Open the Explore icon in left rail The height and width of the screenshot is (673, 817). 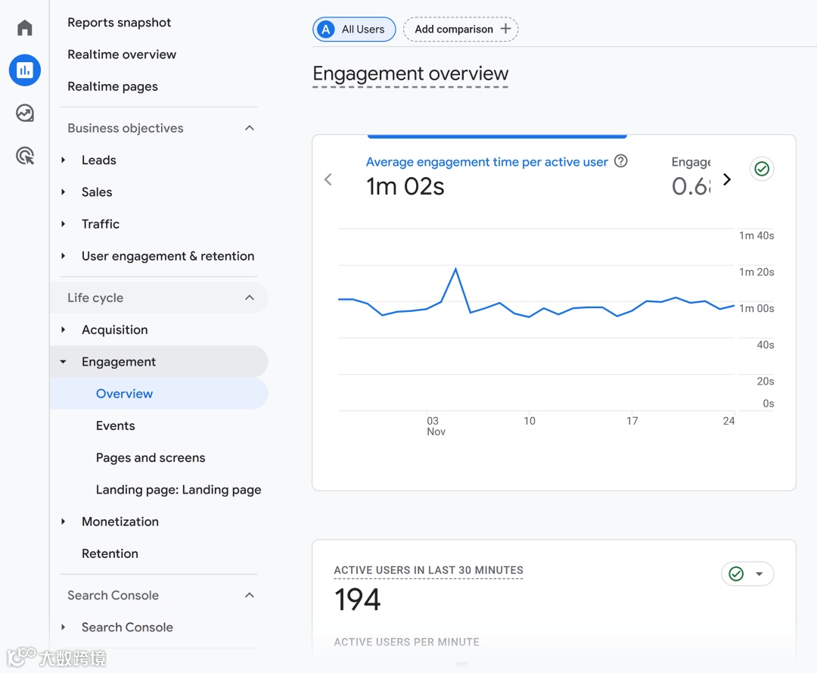(x=25, y=114)
